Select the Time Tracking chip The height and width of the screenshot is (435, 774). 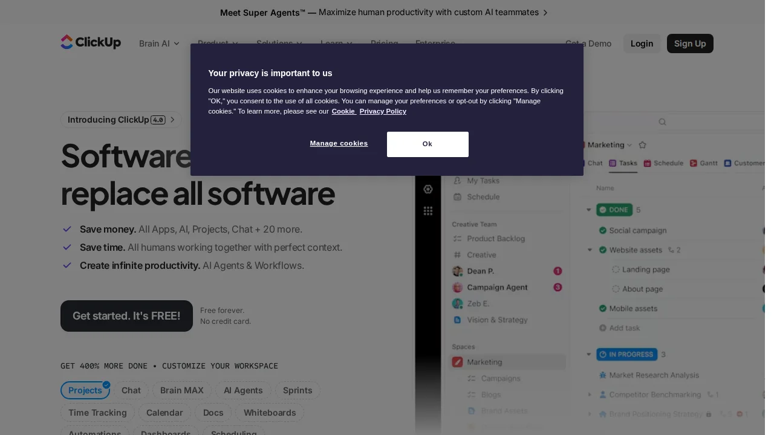[x=97, y=413]
